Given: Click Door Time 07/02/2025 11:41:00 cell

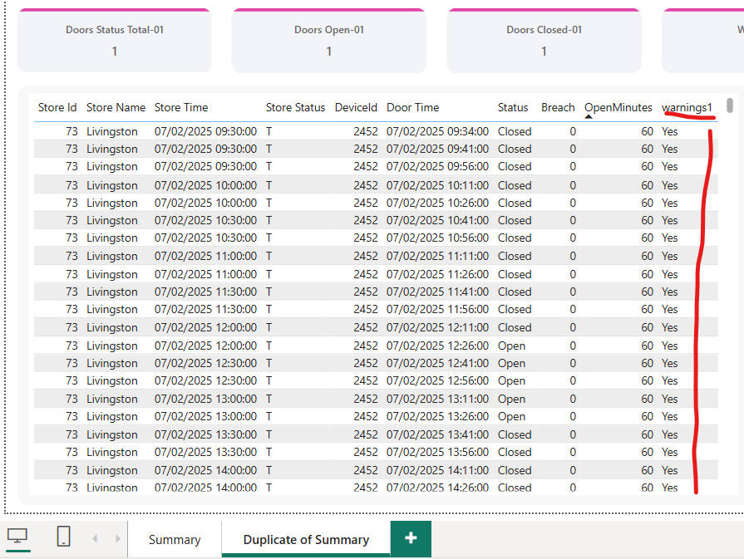Looking at the screenshot, I should (437, 292).
